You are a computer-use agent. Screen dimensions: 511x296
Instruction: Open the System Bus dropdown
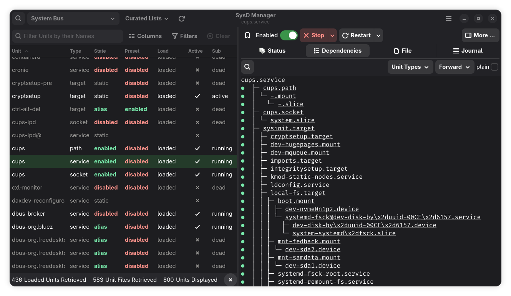73,18
